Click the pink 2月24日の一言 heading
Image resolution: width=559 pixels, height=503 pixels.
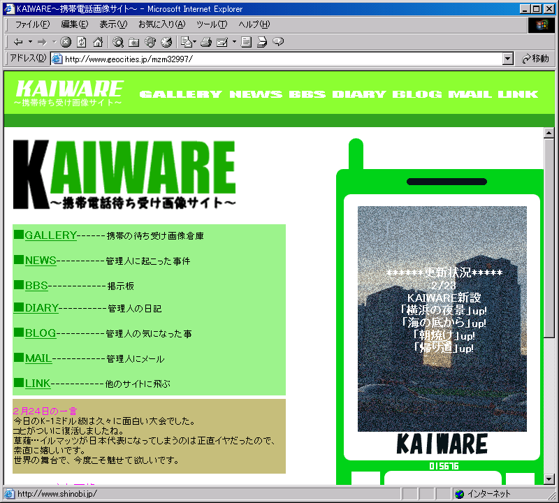(45, 411)
